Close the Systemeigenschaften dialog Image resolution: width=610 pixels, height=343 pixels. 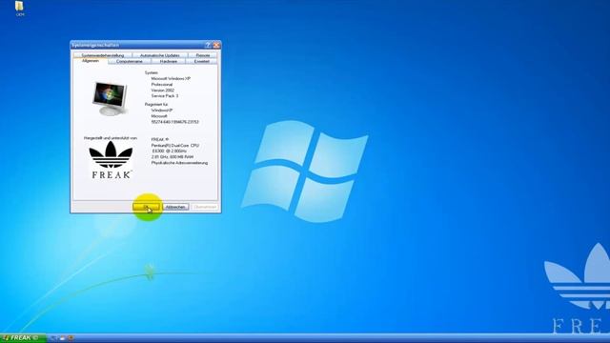click(216, 45)
